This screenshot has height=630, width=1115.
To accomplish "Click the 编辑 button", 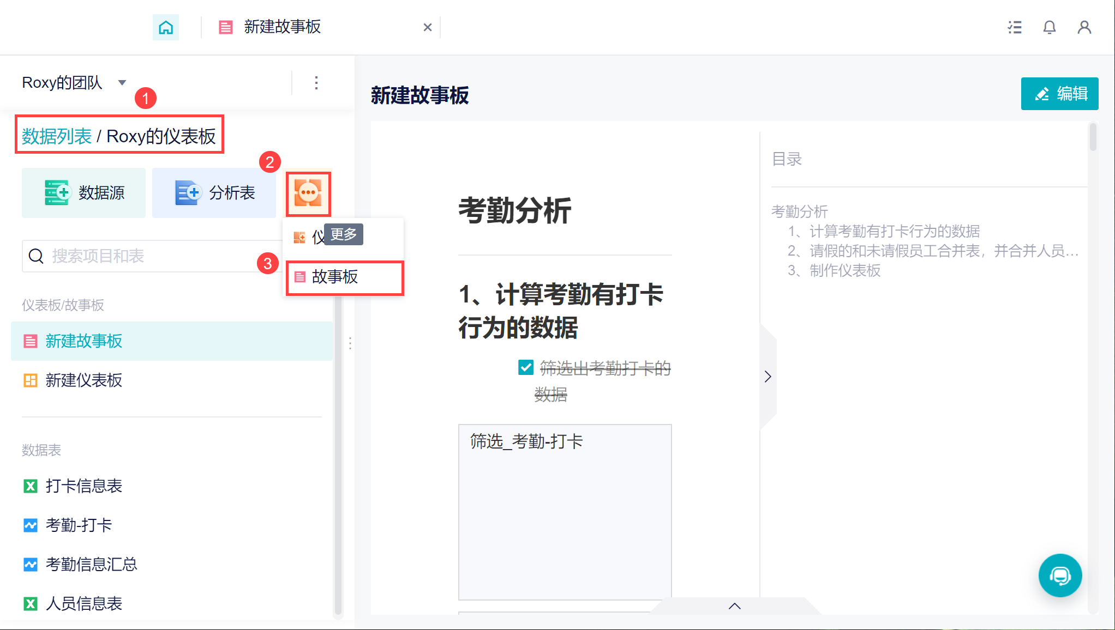I will point(1059,94).
